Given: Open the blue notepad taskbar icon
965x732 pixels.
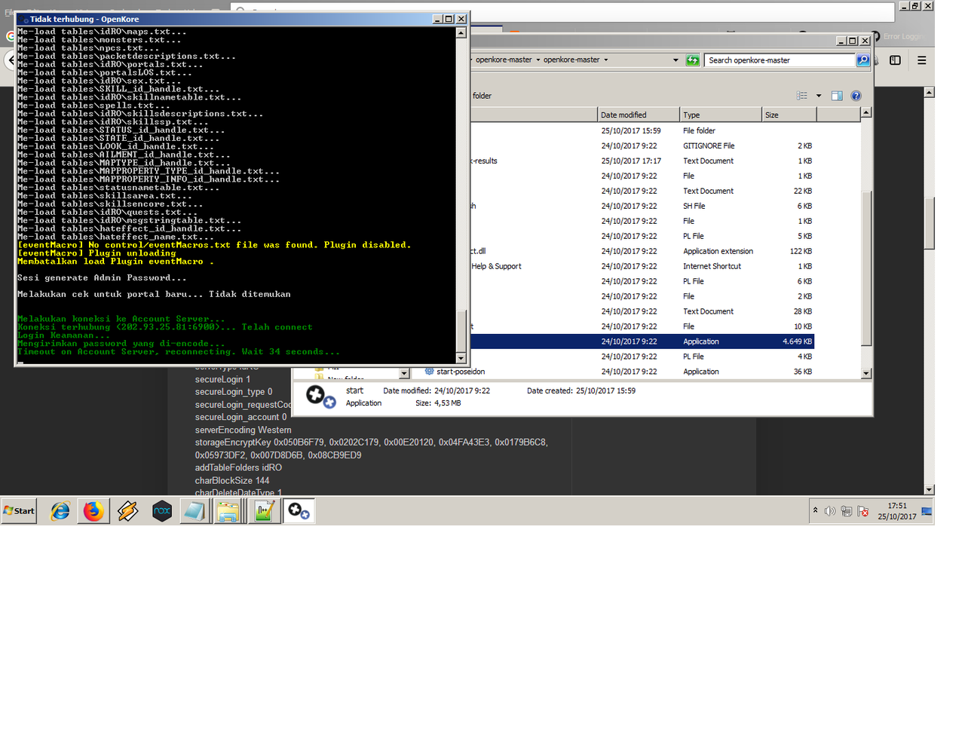Looking at the screenshot, I should click(x=195, y=511).
